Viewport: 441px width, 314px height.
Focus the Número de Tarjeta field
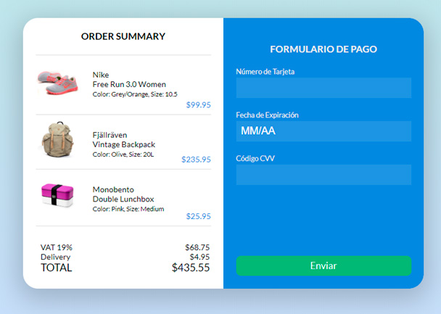(x=323, y=88)
